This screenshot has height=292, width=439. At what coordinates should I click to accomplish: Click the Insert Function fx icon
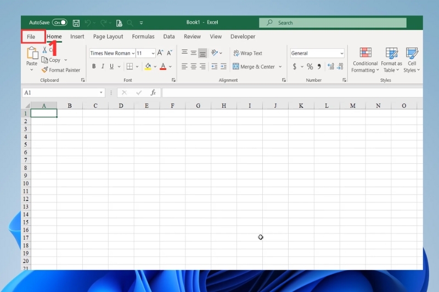click(x=153, y=93)
